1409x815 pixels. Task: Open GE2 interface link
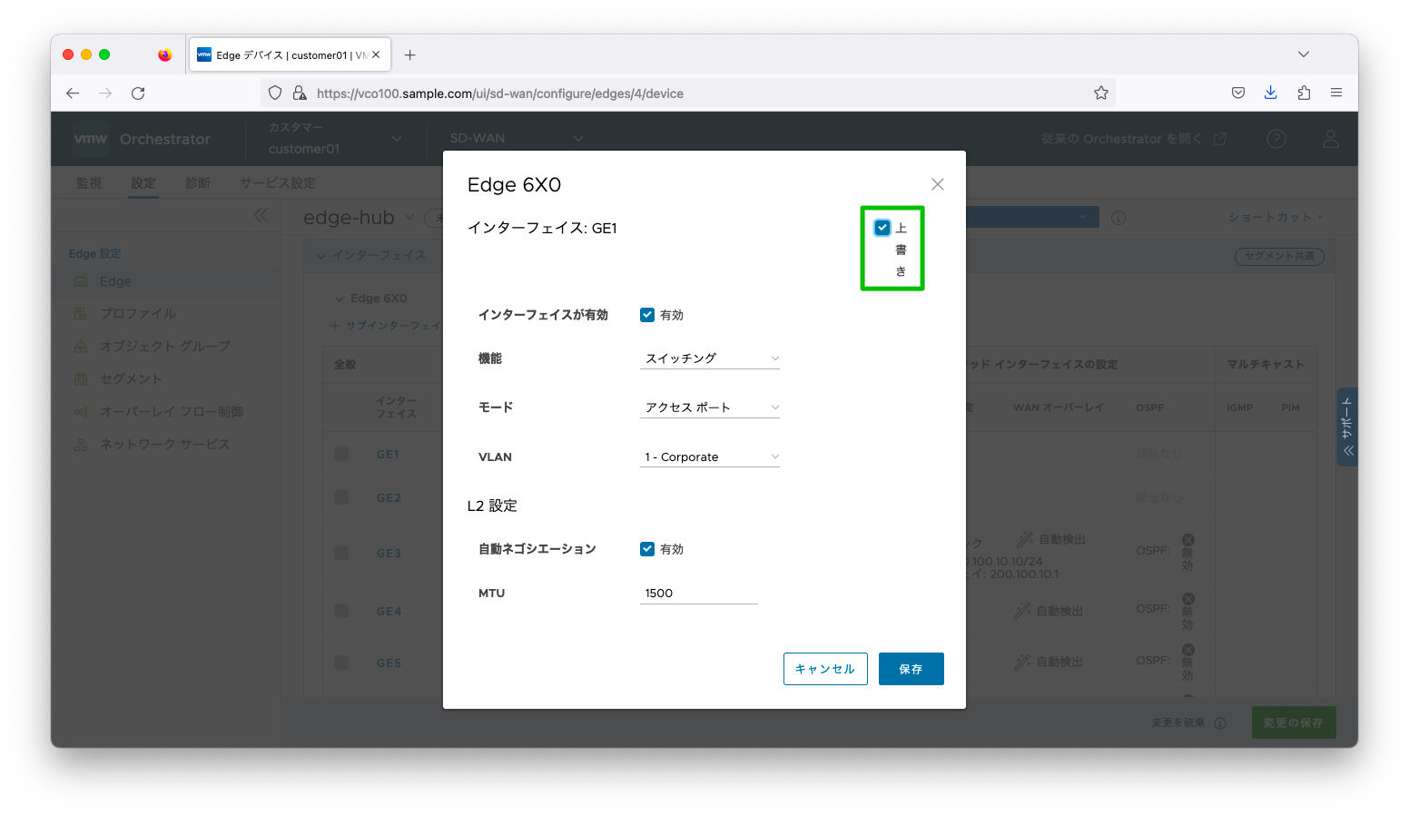(389, 498)
